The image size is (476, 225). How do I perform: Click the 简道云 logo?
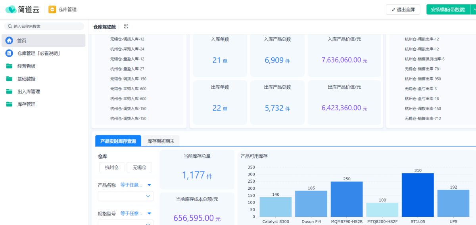point(22,9)
